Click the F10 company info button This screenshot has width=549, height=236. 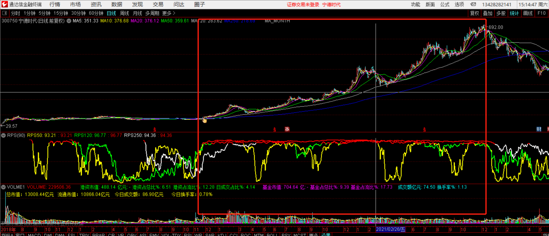tap(541, 13)
